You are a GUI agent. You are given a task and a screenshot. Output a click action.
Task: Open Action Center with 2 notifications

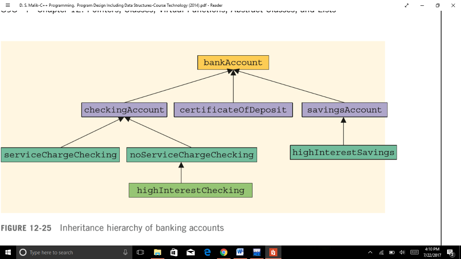pyautogui.click(x=449, y=252)
